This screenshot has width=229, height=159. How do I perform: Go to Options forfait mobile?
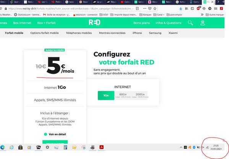pyautogui.click(x=44, y=33)
